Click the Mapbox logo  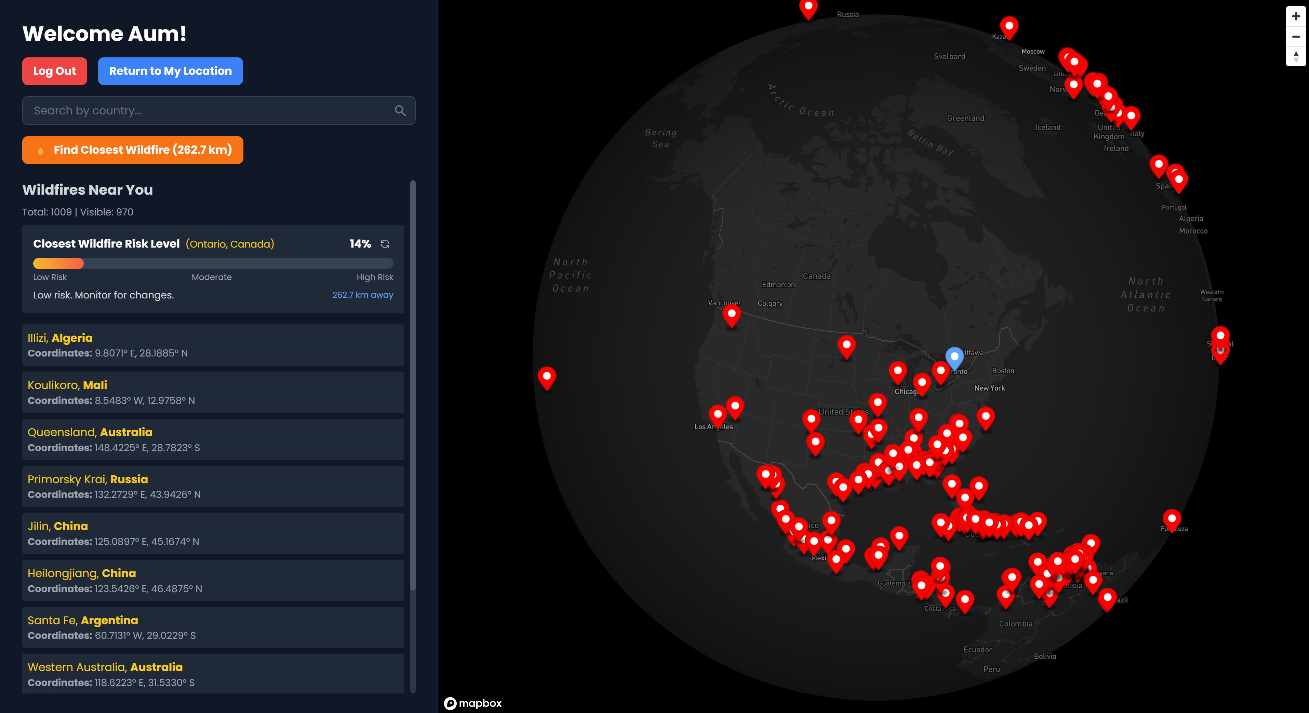pyautogui.click(x=472, y=703)
